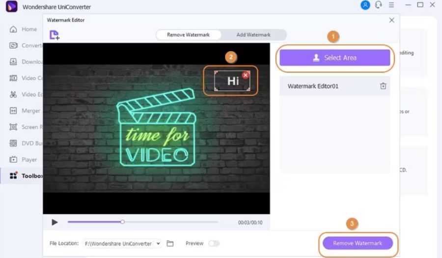This screenshot has width=442, height=258.
Task: Click the Remove Watermark button at bottom
Action: tap(358, 243)
